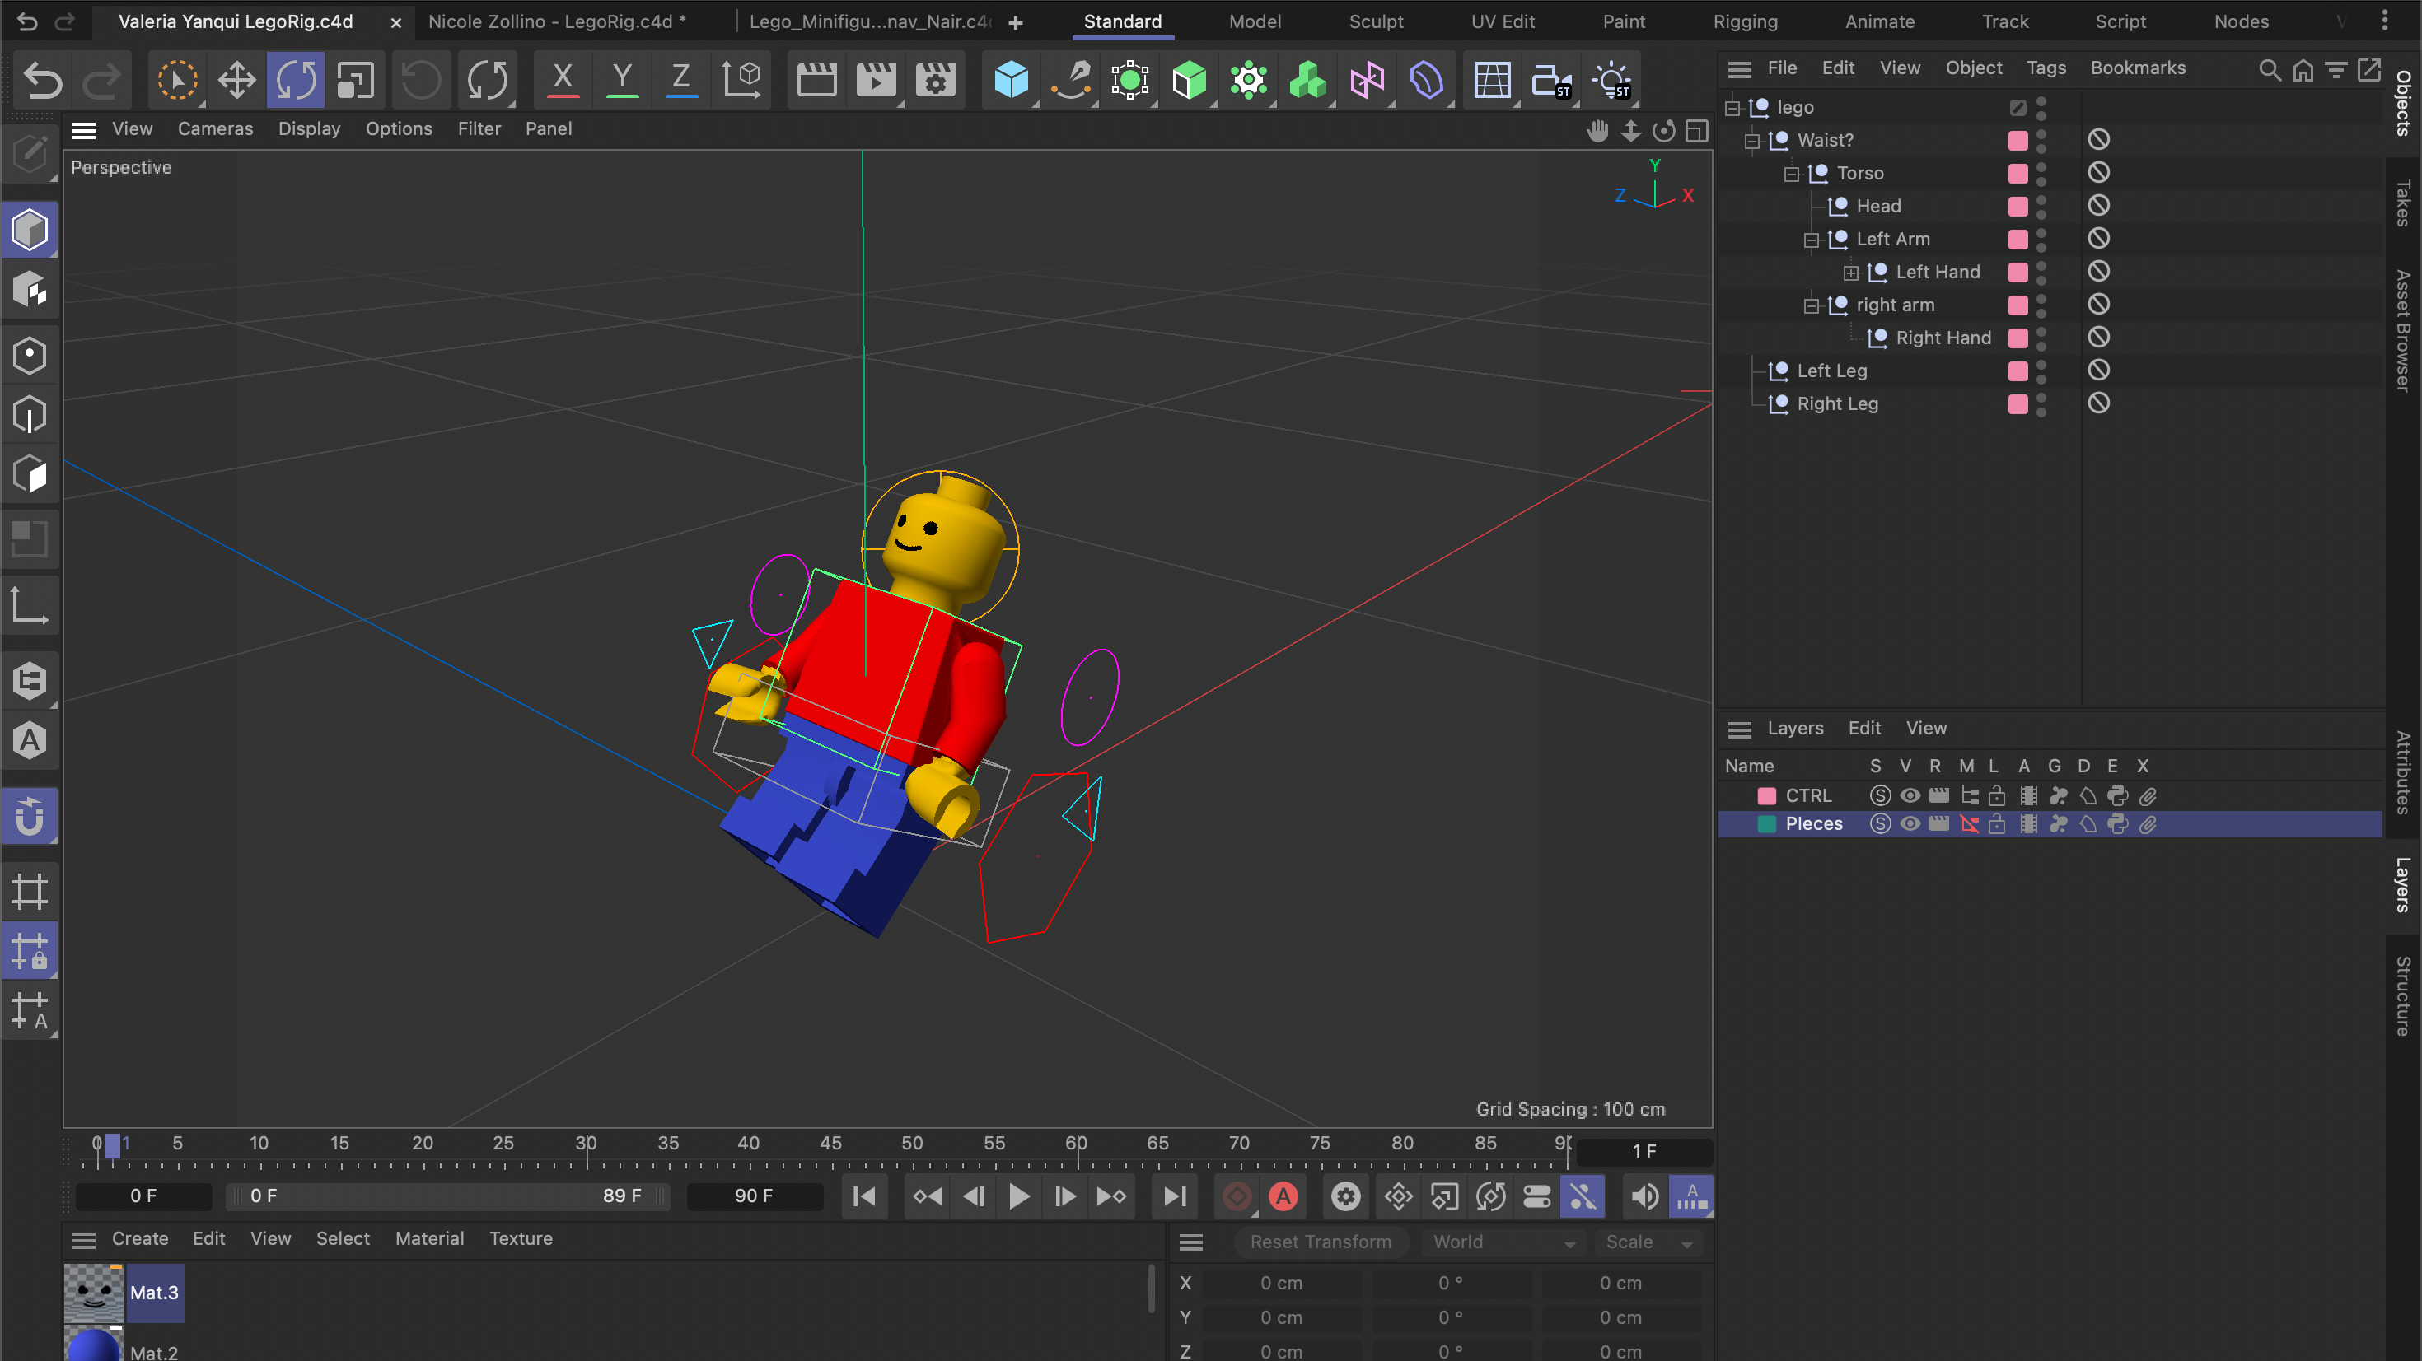The image size is (2422, 1361).
Task: Toggle solo for the CTRL layer
Action: coord(1879,795)
